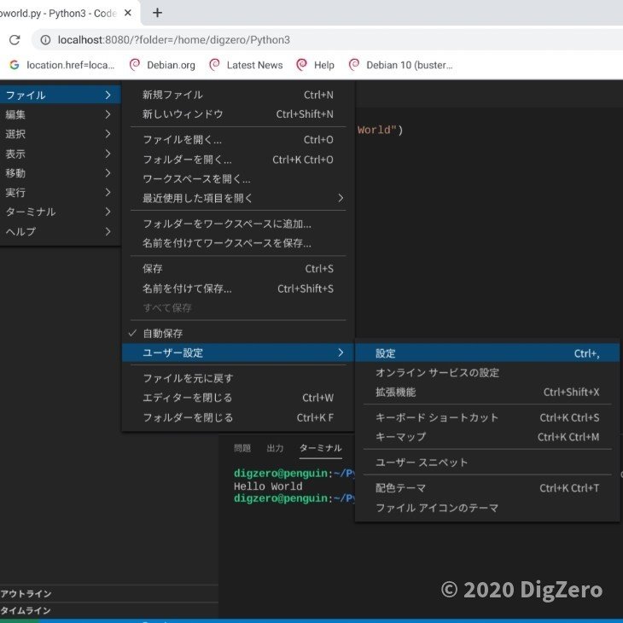
Task: Close the helloworld.py browser tab
Action: 127,13
